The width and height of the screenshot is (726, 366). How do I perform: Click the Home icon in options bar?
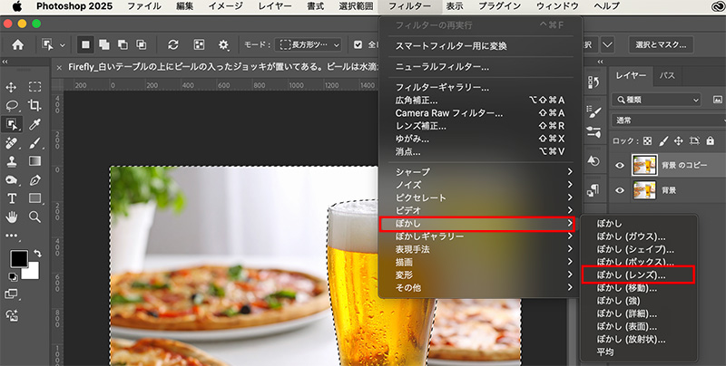[17, 44]
